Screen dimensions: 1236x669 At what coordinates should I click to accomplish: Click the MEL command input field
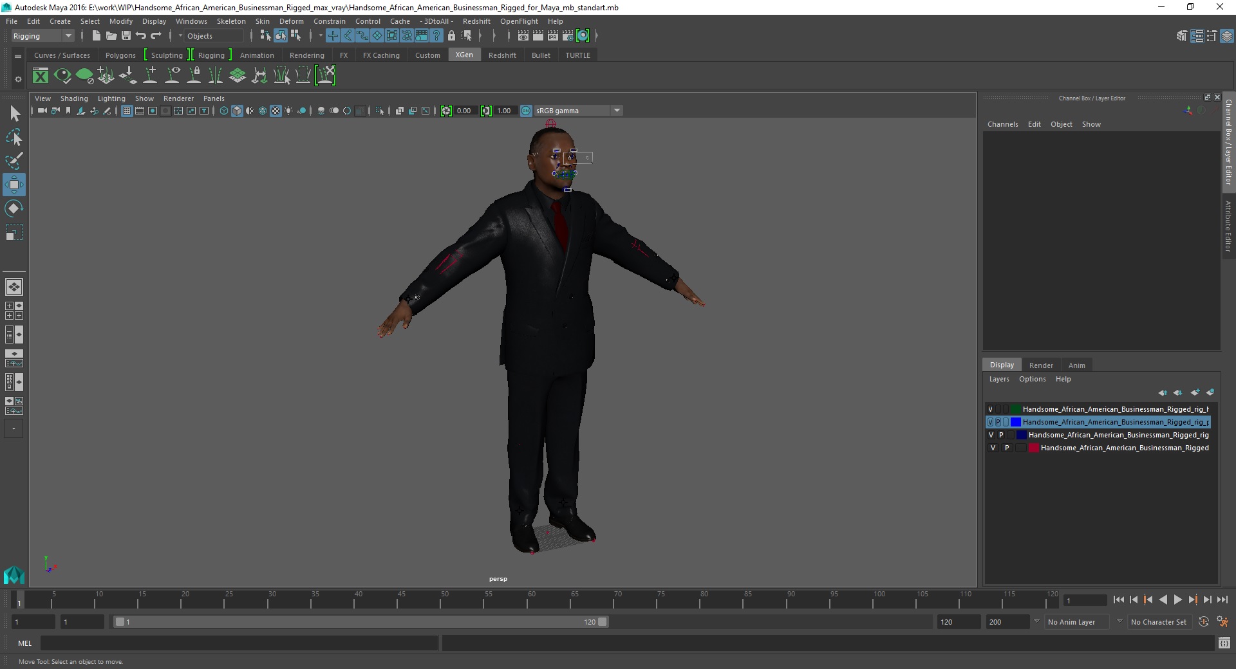[239, 643]
